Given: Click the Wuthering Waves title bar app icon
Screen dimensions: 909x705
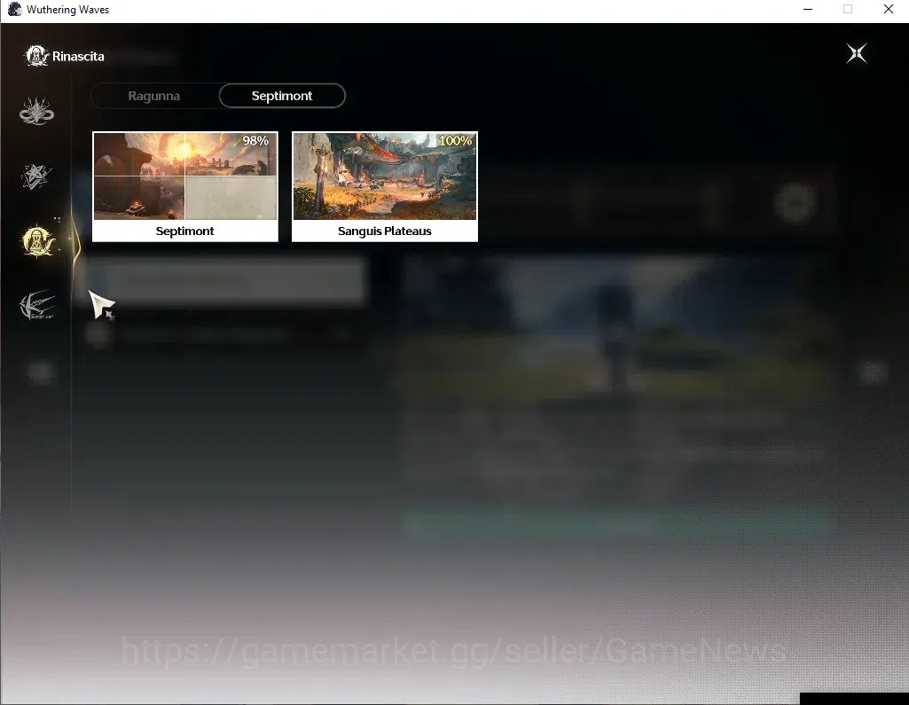Looking at the screenshot, I should tap(14, 9).
